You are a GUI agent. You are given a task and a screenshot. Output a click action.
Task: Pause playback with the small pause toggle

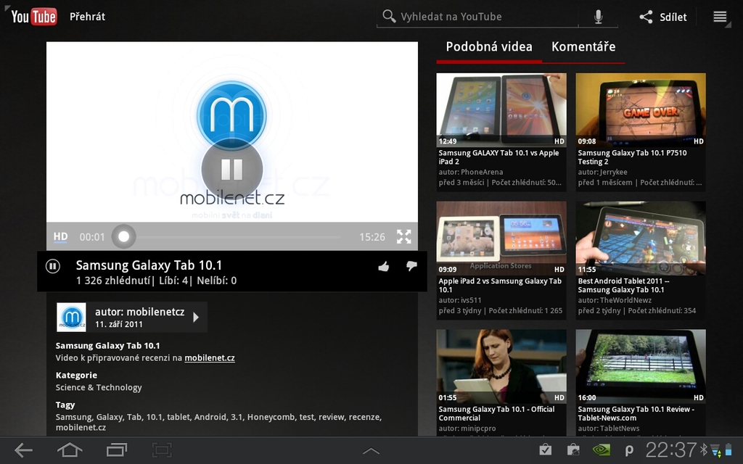coord(52,266)
